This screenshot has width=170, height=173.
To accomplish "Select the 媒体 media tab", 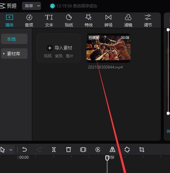I will click(10, 21).
